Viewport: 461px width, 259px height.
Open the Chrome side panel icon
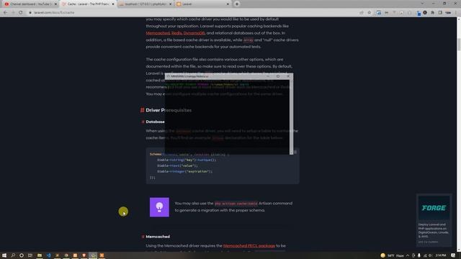click(440, 13)
